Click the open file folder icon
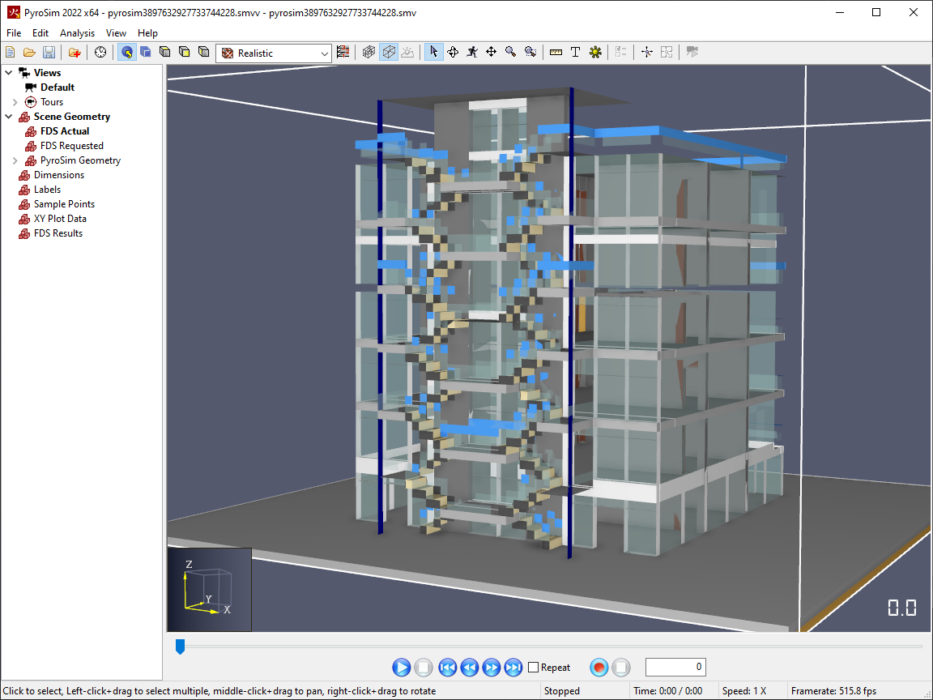Viewport: 933px width, 700px height. coord(29,53)
